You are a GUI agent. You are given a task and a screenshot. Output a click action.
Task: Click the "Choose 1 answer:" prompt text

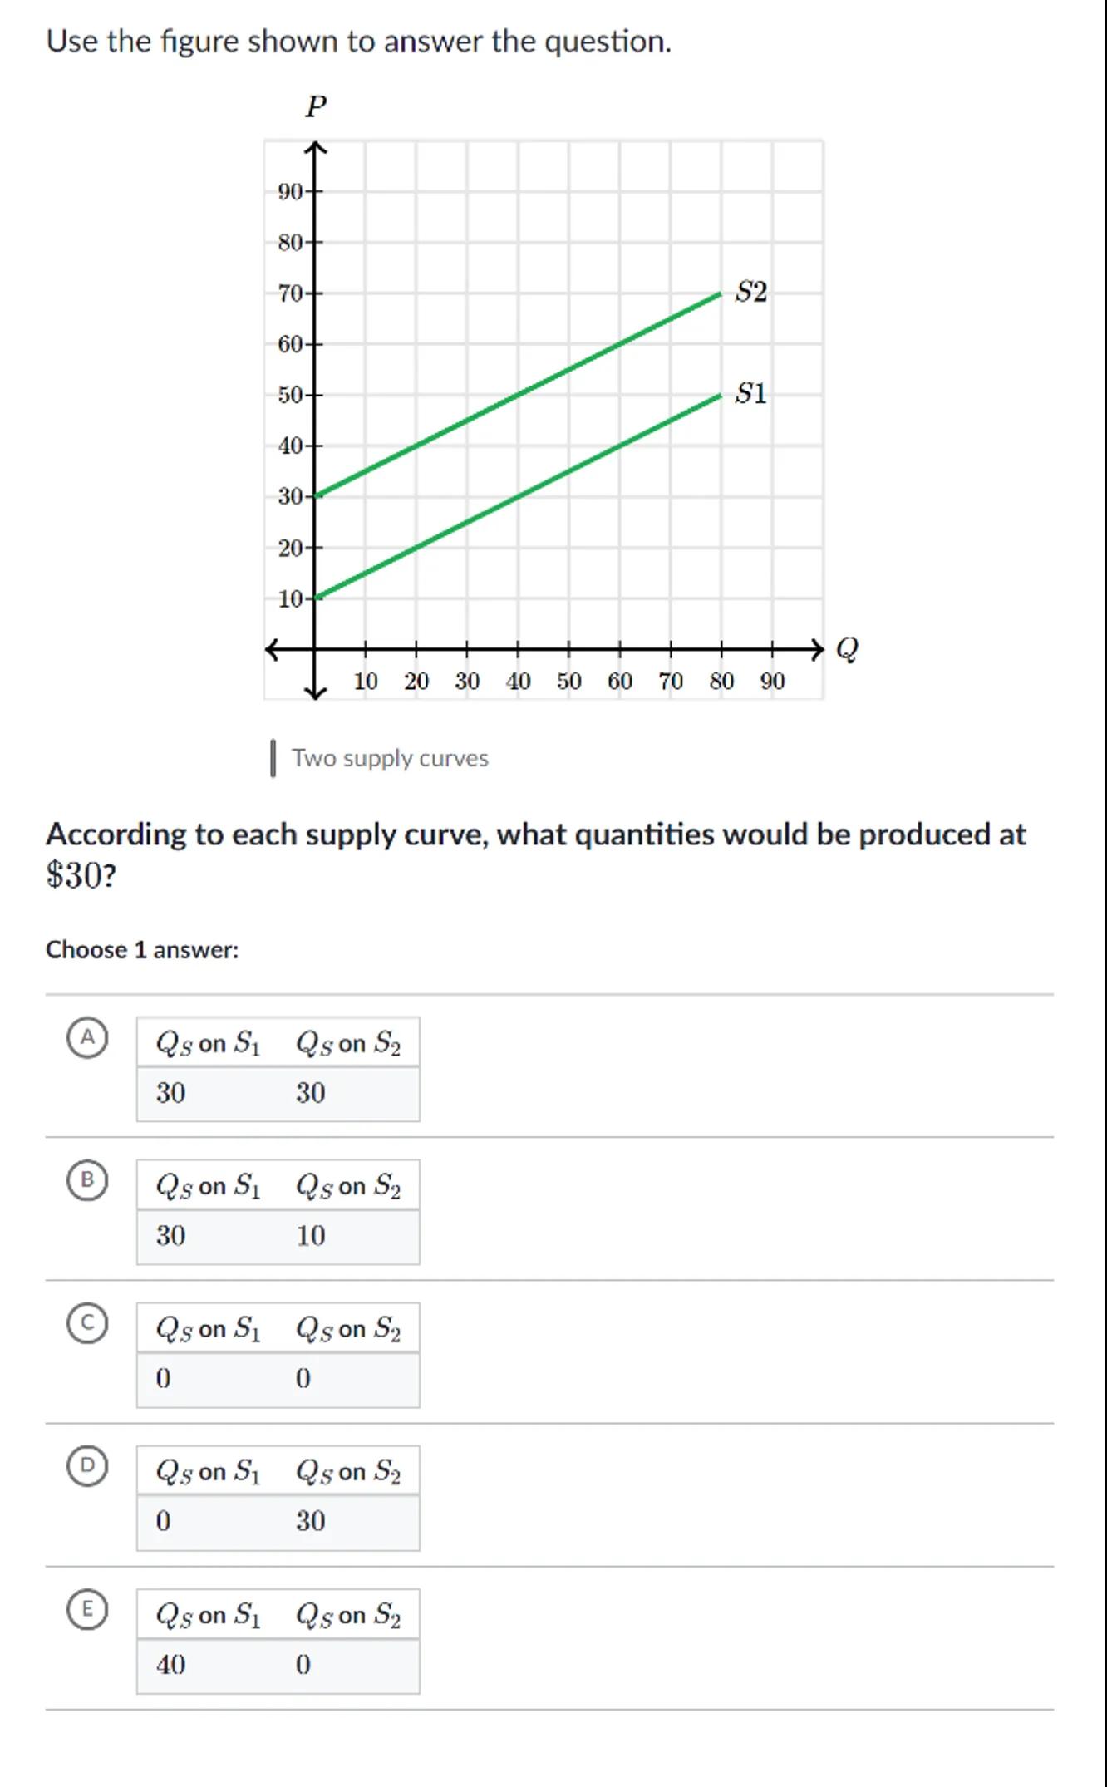click(142, 949)
